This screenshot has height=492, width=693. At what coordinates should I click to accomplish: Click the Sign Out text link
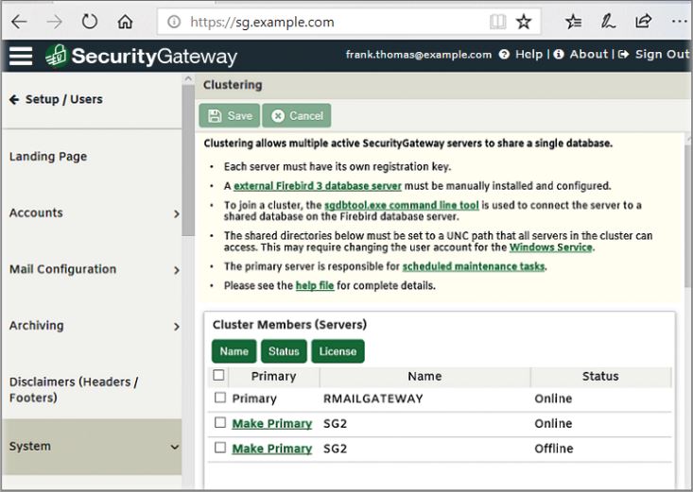(662, 55)
